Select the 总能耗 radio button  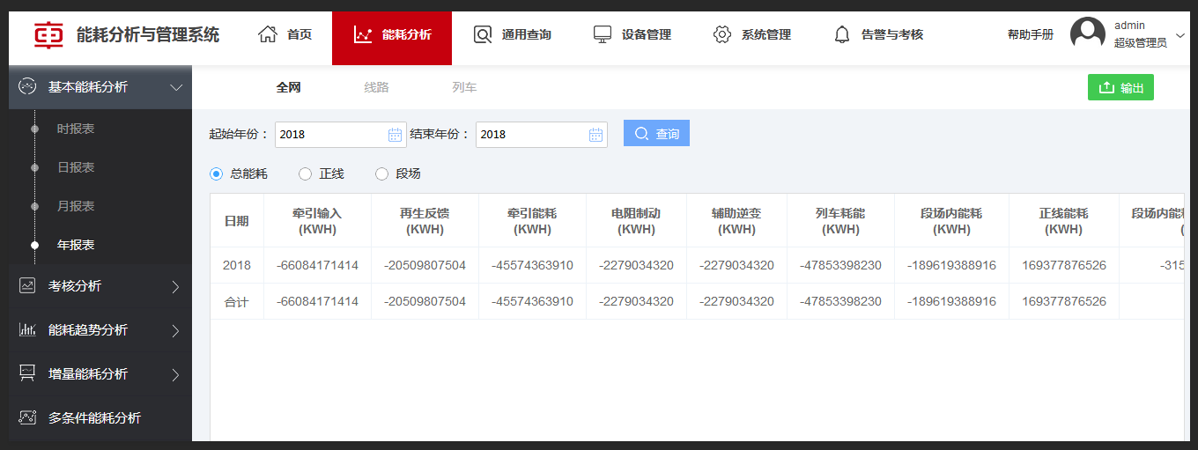[216, 174]
